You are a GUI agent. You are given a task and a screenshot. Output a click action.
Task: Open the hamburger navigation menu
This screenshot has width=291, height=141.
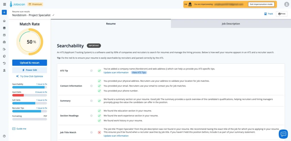pos(5,4)
